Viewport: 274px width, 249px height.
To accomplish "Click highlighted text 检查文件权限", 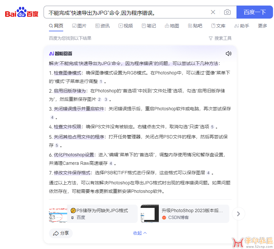I will coord(68,127).
